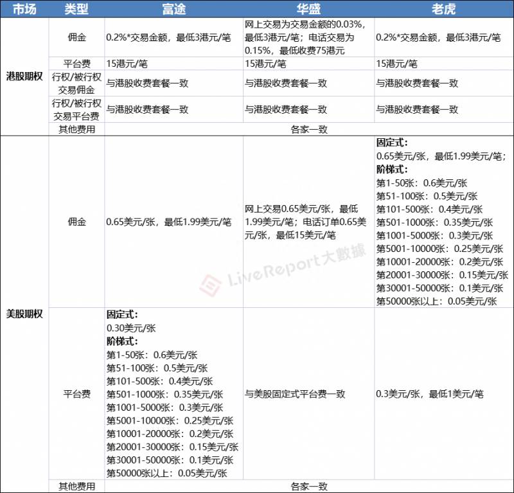Select 老虎 line 第501-1000张：0.35美元/张
514x493 pixels.
click(434, 222)
